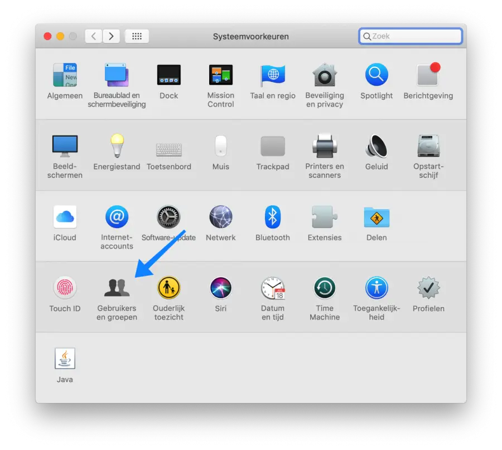The image size is (502, 450).
Task: Open Trackpad preferences
Action: point(272,146)
